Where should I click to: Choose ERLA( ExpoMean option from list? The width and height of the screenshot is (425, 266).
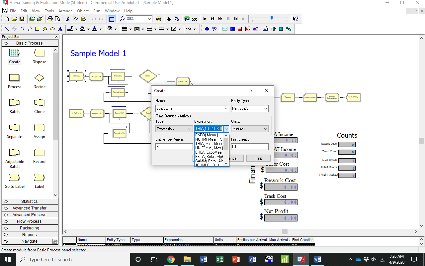[209, 152]
